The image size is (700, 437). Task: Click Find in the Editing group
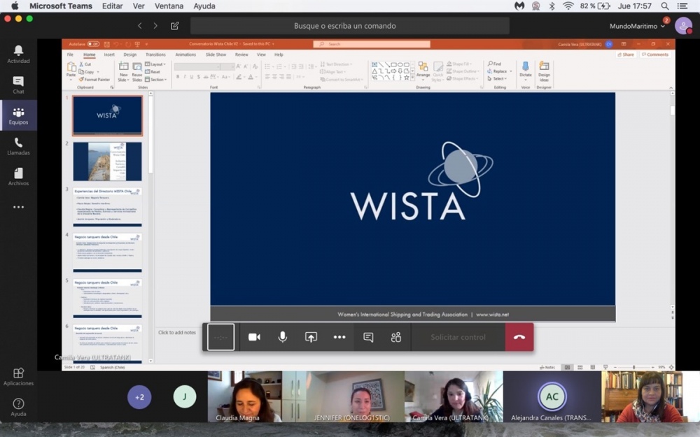pyautogui.click(x=495, y=64)
